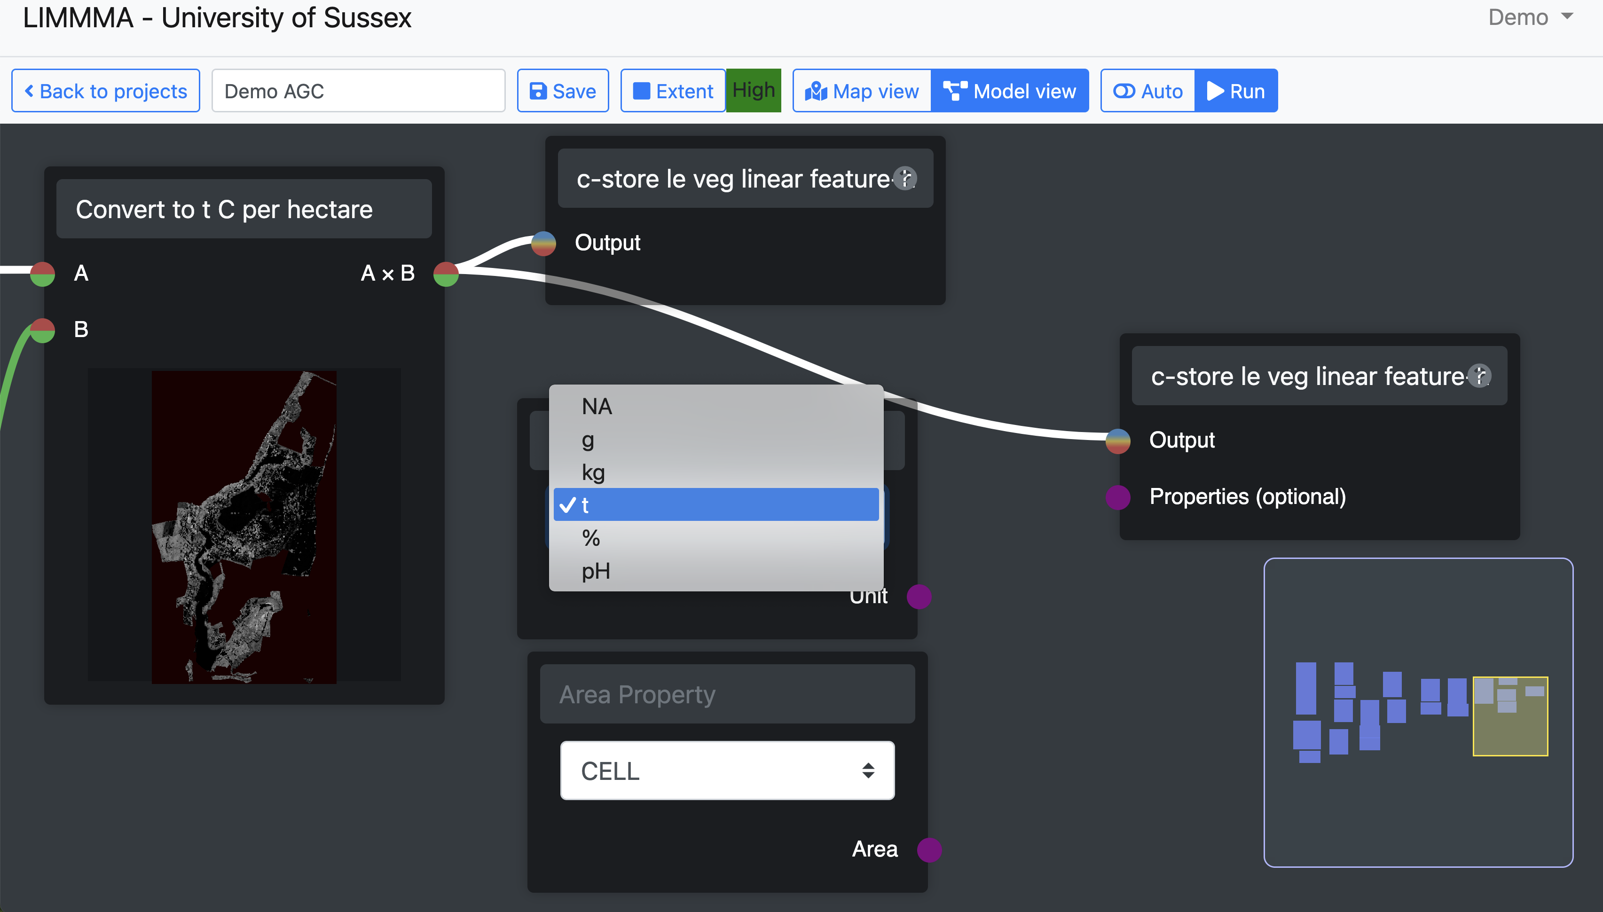Click help icon on top c-store node
The width and height of the screenshot is (1603, 912).
click(x=905, y=179)
